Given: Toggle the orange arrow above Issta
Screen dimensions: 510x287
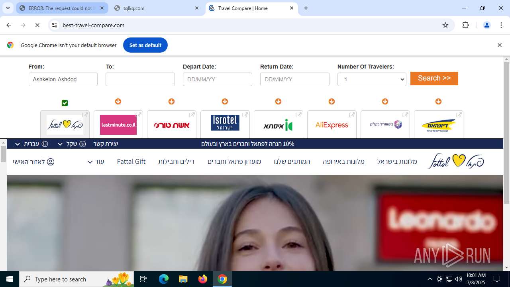Looking at the screenshot, I should coord(278,102).
